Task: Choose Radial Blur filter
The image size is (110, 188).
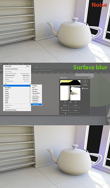Action: [x=36, y=99]
